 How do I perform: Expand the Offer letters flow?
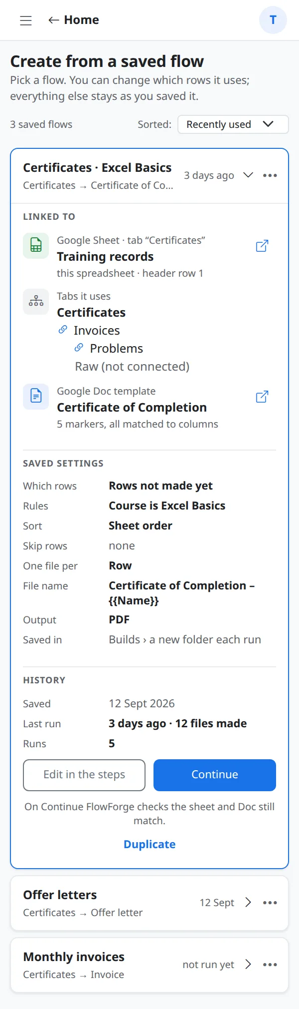248,903
